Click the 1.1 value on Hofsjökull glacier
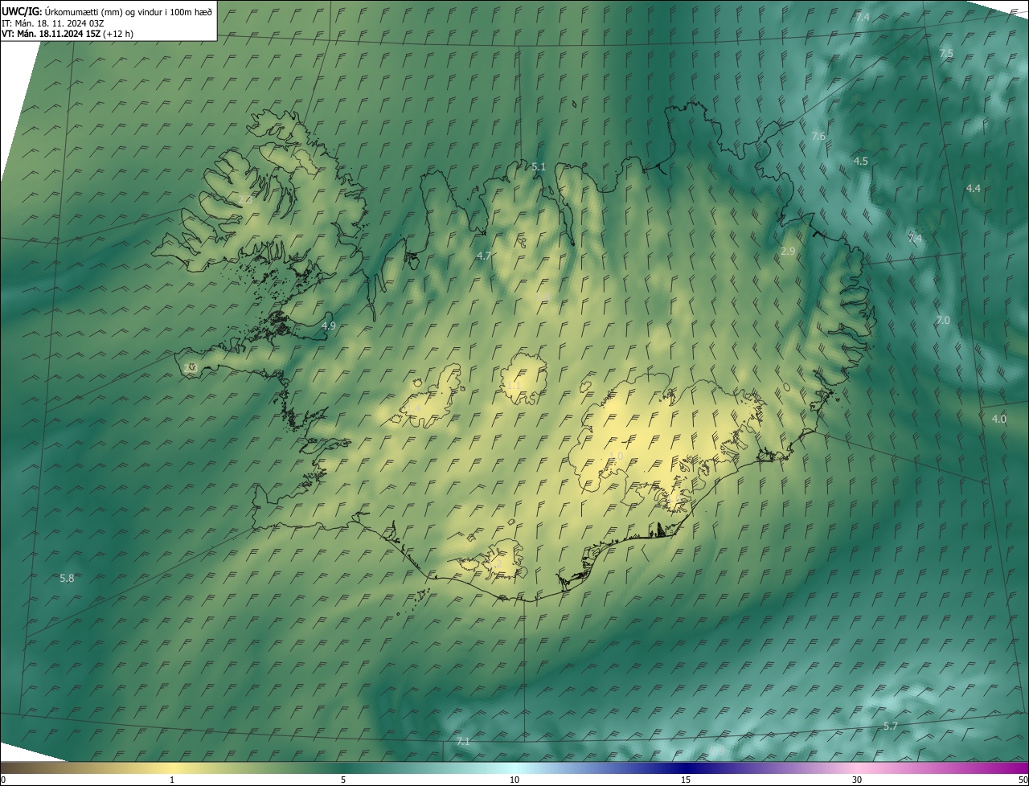1029x786 pixels. tap(514, 386)
